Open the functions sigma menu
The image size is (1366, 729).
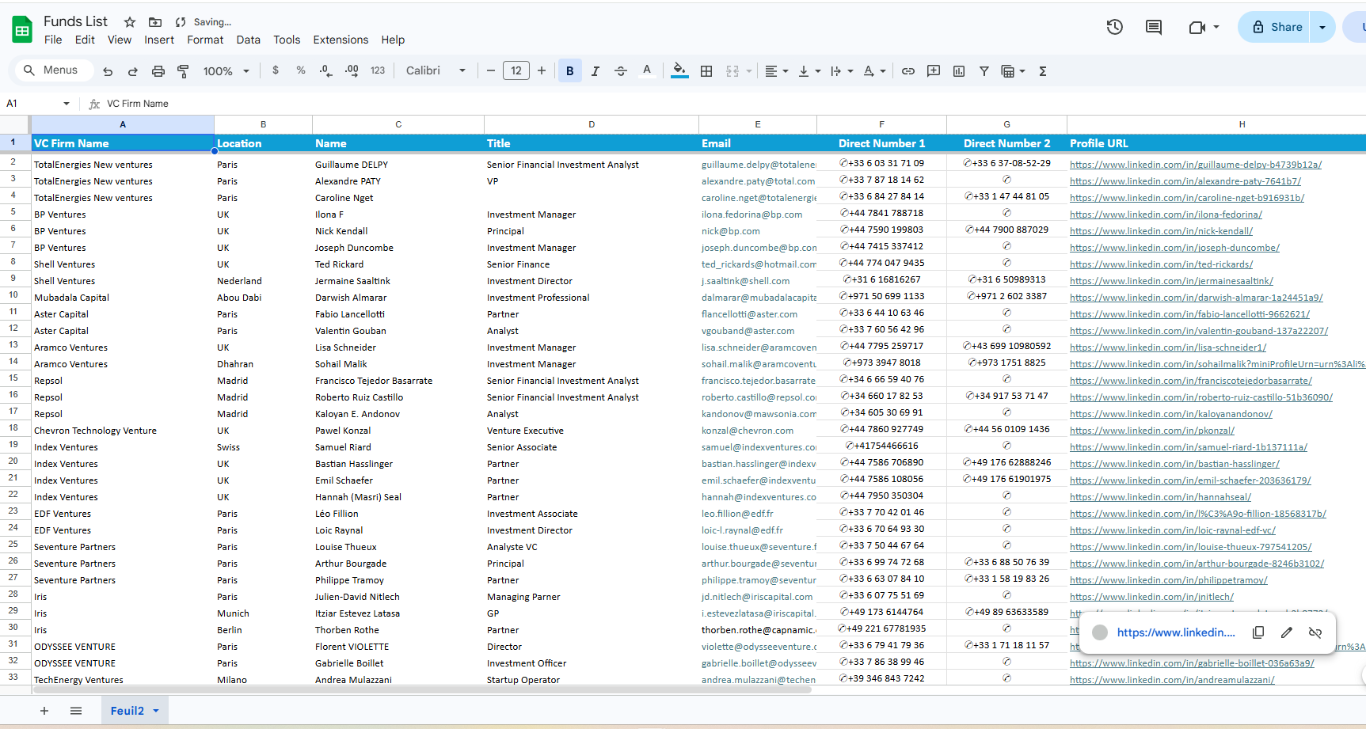1043,71
